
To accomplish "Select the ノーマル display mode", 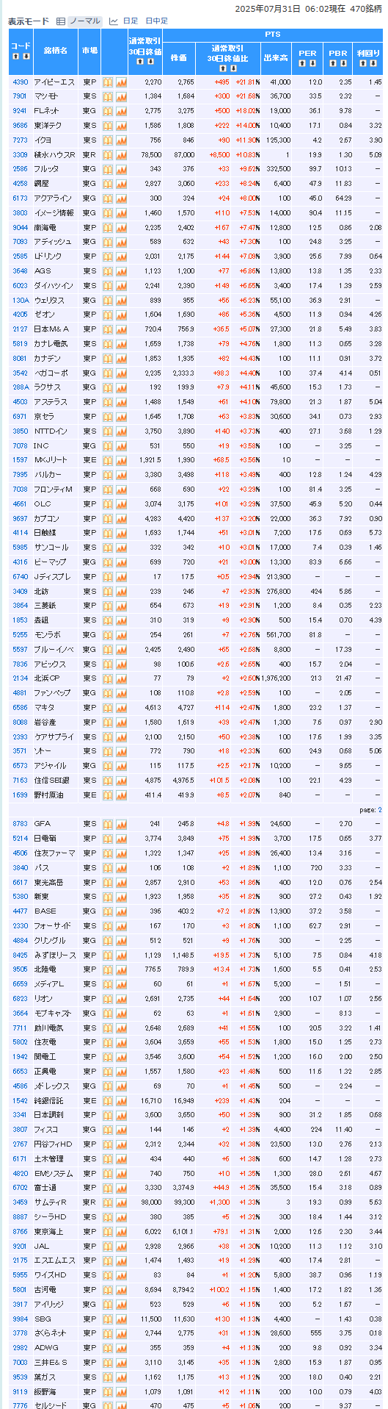I will tap(84, 21).
